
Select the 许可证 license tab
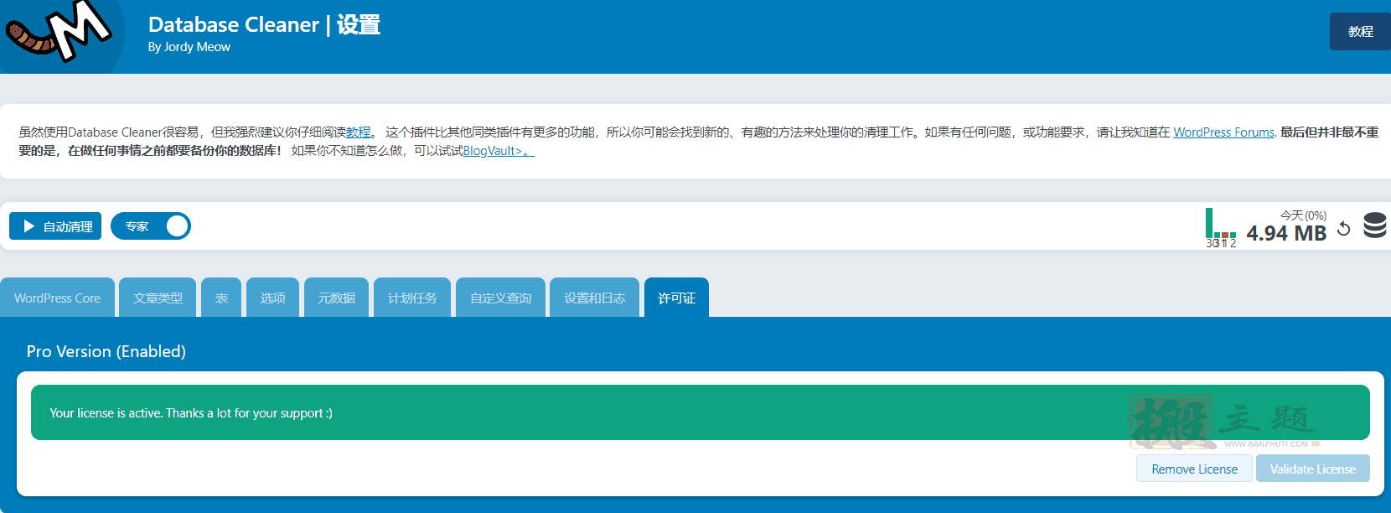pos(676,298)
